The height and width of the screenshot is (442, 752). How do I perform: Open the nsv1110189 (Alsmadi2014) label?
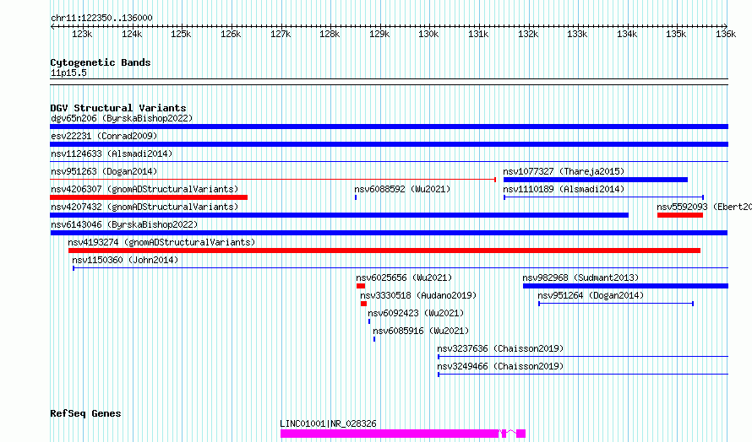pos(564,189)
